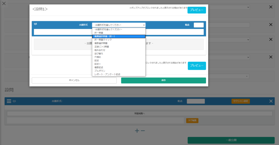Add a question with the plus icon
This screenshot has height=145, width=279.
pyautogui.click(x=137, y=131)
